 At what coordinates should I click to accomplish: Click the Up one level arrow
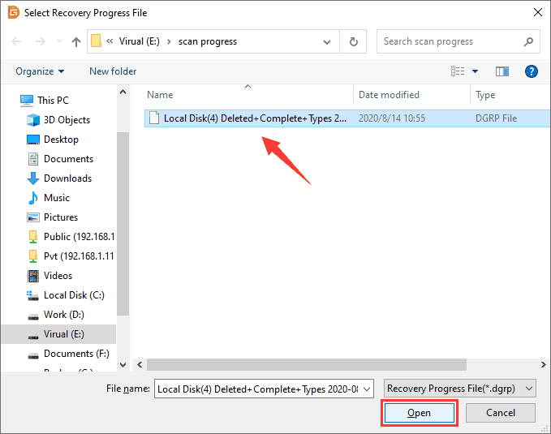click(x=76, y=41)
